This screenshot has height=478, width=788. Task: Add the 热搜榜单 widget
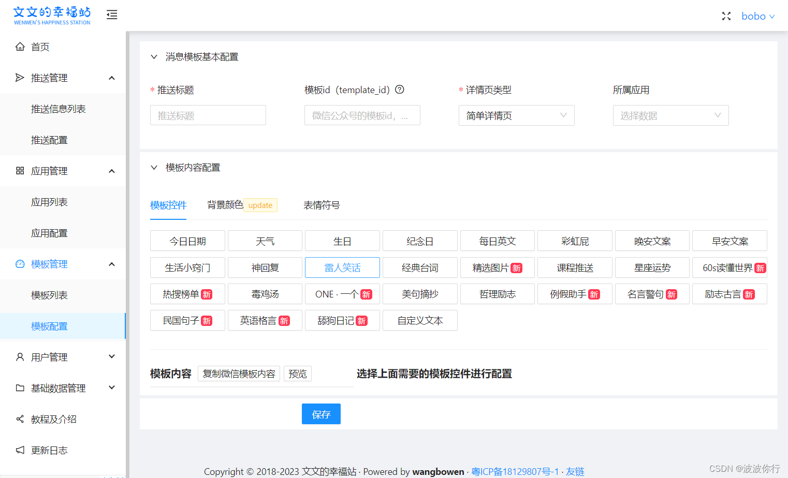(187, 294)
